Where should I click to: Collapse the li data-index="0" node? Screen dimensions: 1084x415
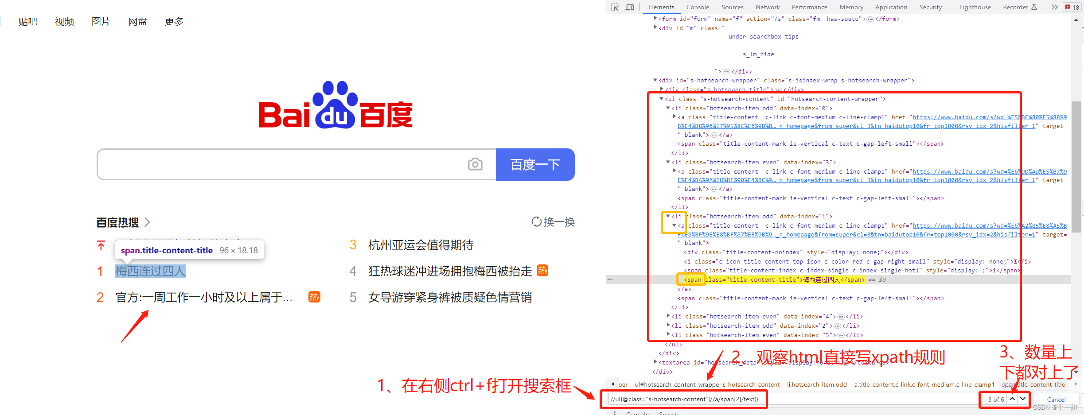pyautogui.click(x=668, y=108)
